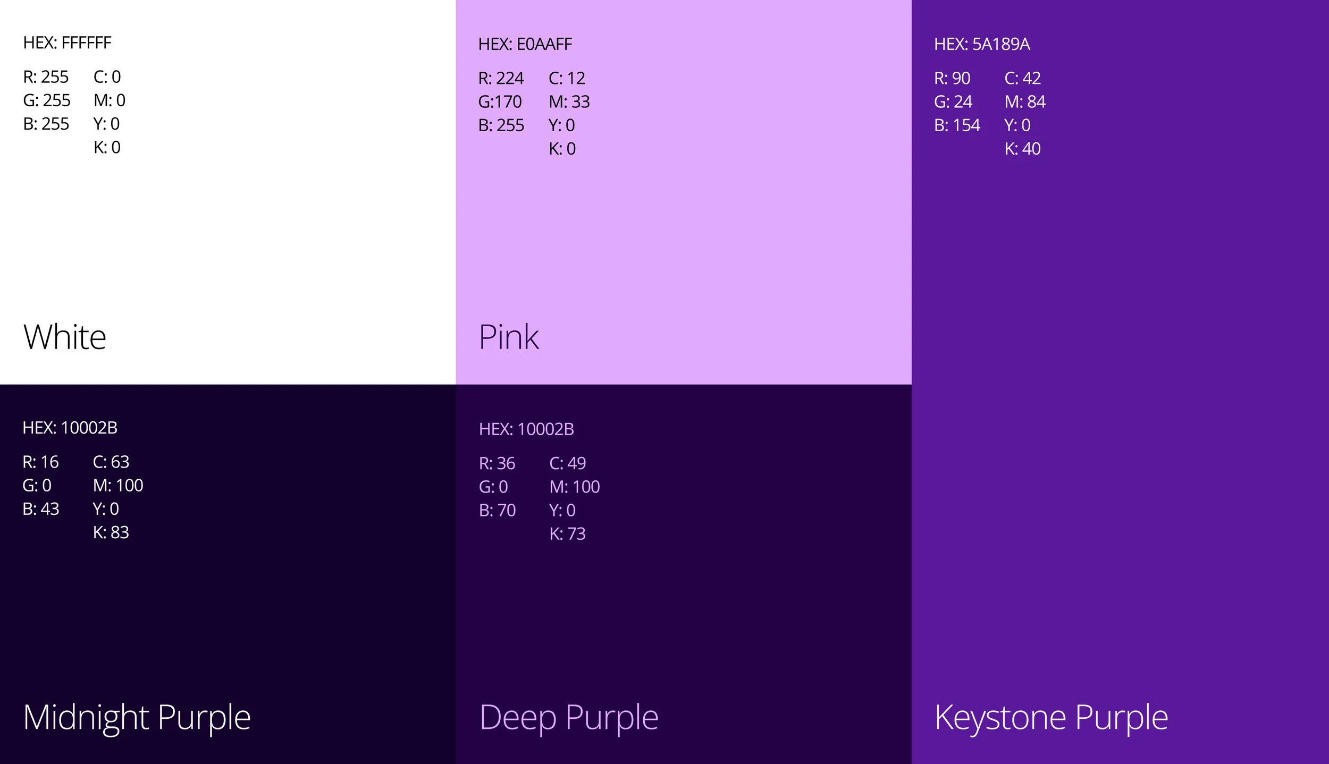Click the Midnight Purple swatch area
Image resolution: width=1329 pixels, height=764 pixels.
pos(229,611)
